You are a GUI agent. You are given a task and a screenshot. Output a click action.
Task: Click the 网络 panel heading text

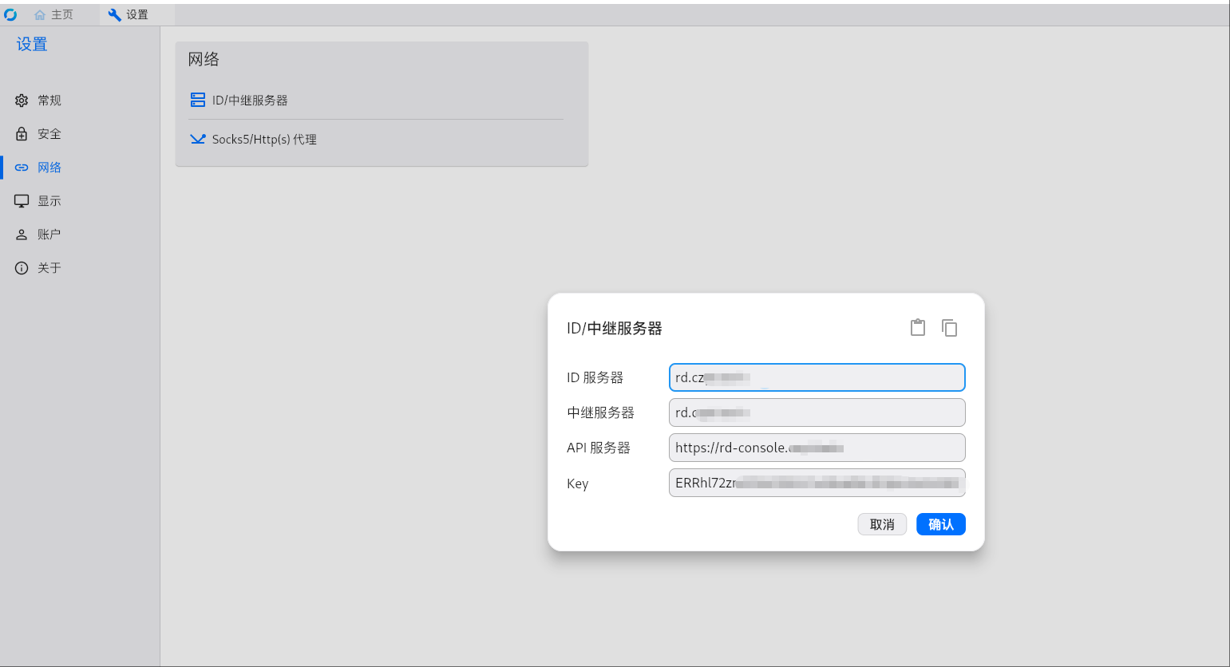coord(204,59)
